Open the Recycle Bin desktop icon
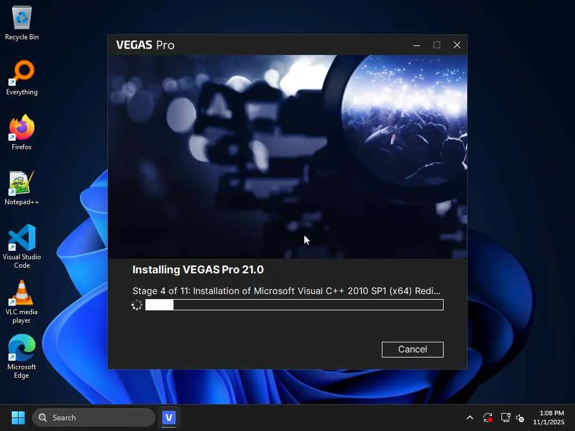The width and height of the screenshot is (575, 431). pos(22,23)
